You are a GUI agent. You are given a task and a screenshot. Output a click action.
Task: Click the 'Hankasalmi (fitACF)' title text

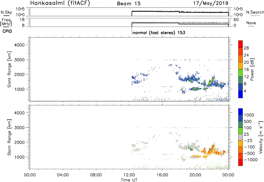click(x=60, y=3)
